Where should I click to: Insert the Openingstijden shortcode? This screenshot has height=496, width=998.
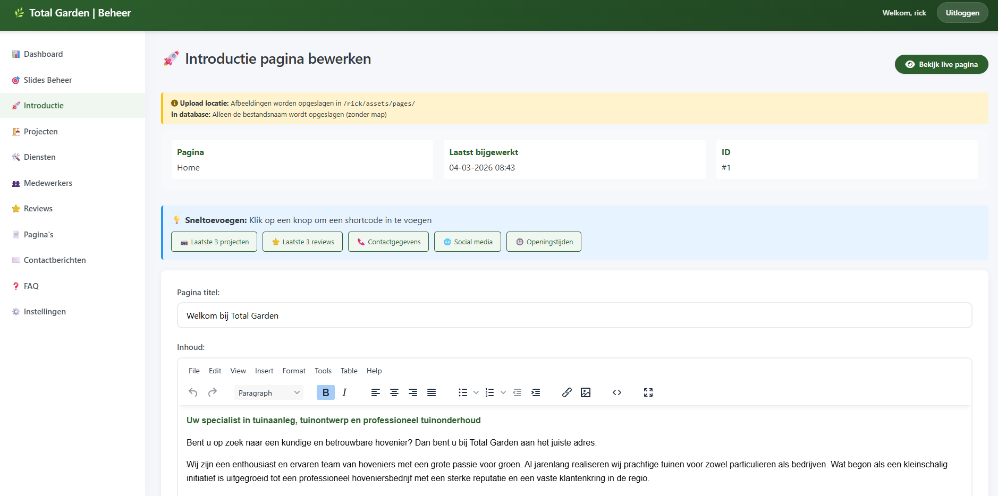click(x=544, y=242)
